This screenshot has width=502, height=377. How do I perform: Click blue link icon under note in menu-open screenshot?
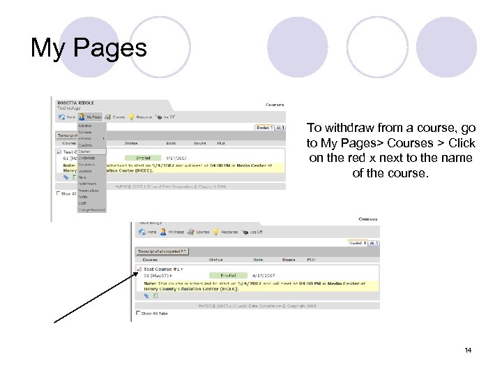click(x=66, y=177)
